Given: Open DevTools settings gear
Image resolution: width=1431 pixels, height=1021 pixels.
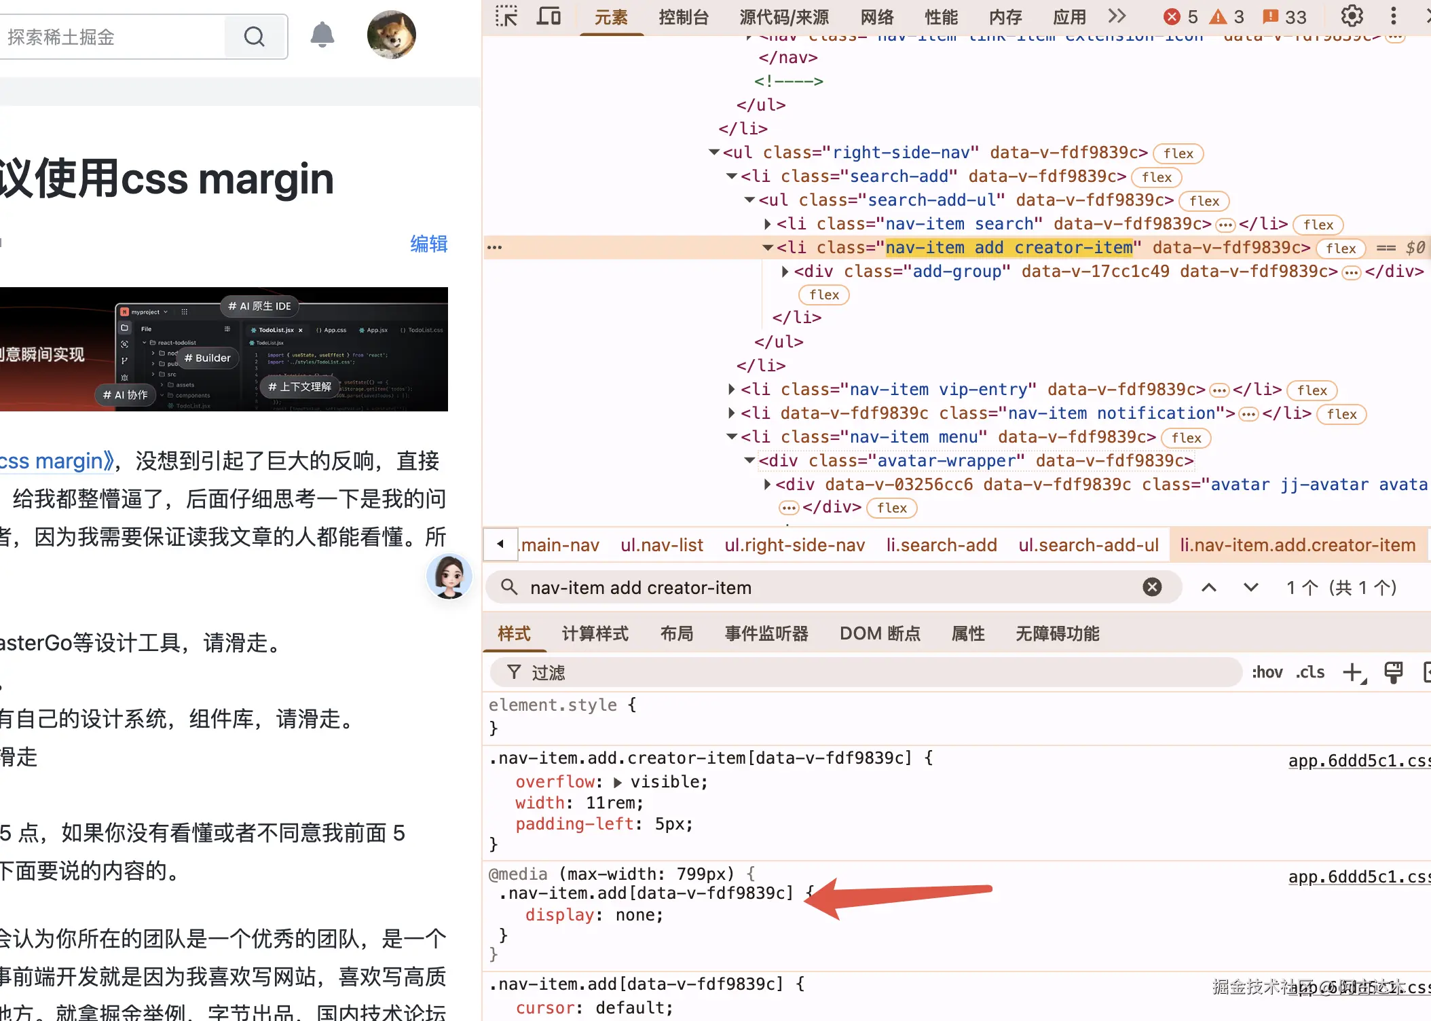Looking at the screenshot, I should point(1352,16).
